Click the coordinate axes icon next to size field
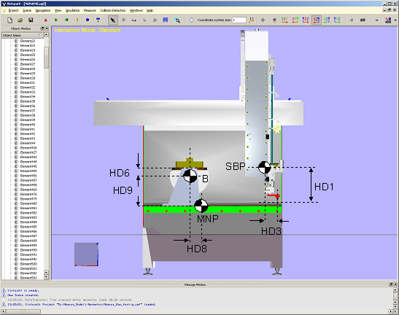The width and height of the screenshot is (399, 315). pos(252,20)
